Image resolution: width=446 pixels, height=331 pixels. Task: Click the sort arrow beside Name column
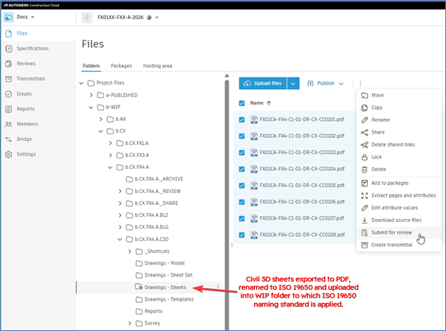click(269, 103)
